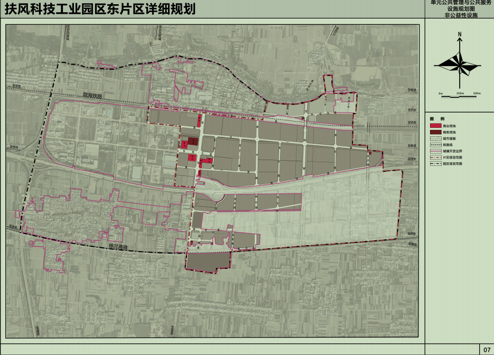Select the red 商业用地 legend swatch
The image size is (494, 355).
point(435,126)
